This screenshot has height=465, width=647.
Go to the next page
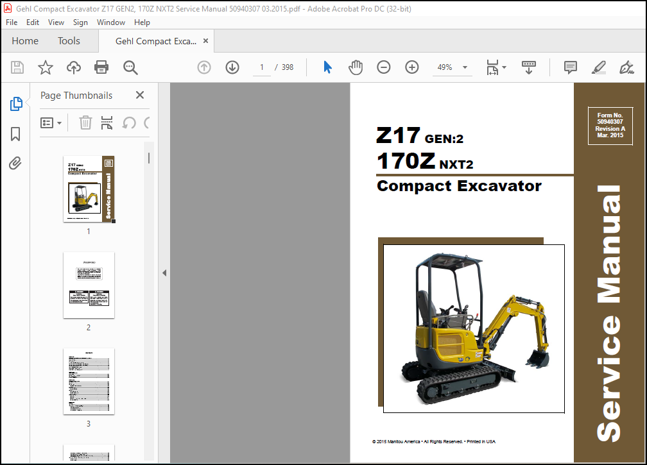click(x=232, y=67)
